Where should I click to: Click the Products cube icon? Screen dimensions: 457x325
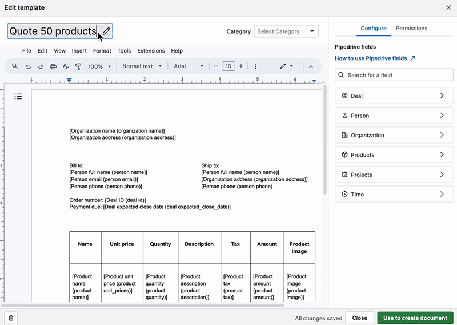point(344,154)
